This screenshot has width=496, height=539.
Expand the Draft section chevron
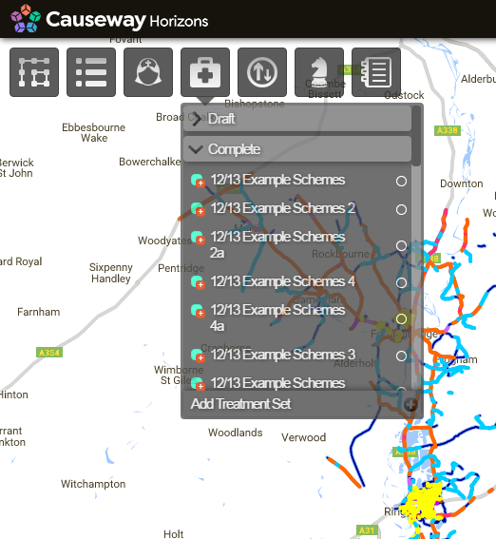(x=196, y=119)
